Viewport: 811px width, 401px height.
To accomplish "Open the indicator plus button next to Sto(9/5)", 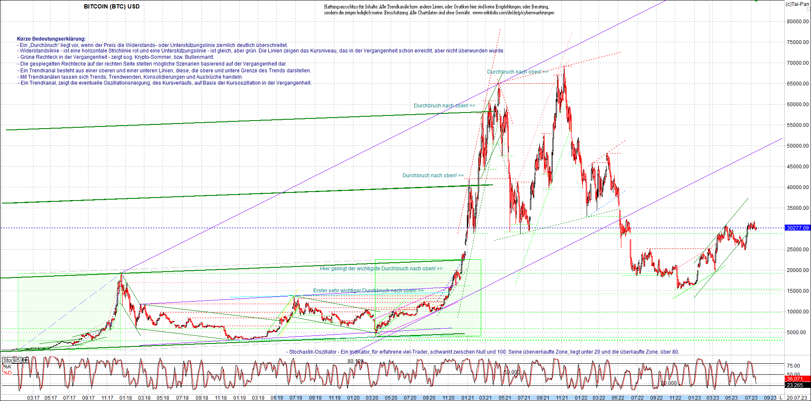I will tap(26, 360).
